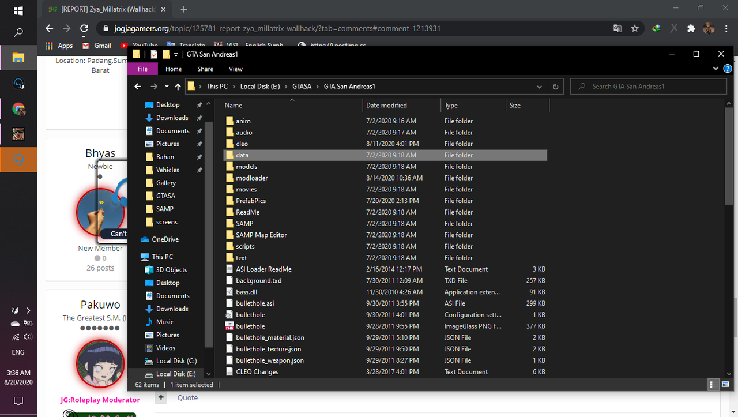
Task: Select OneDrive in navigation pane
Action: [x=164, y=239]
